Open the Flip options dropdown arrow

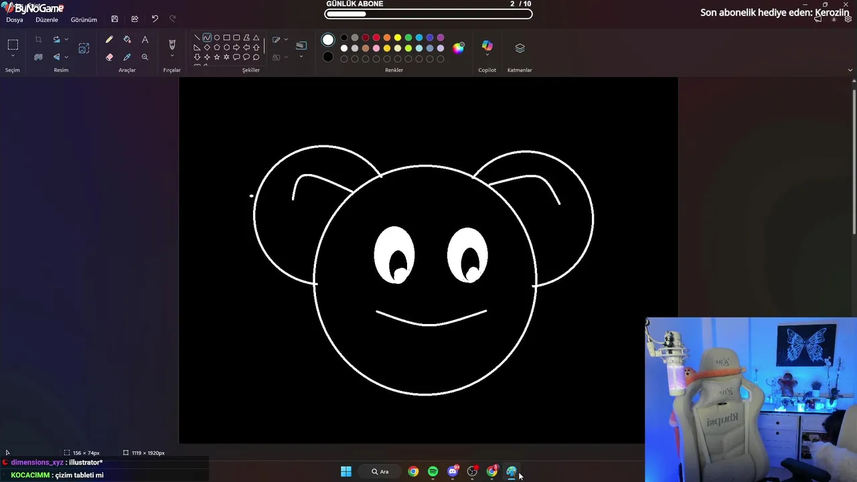coord(66,57)
